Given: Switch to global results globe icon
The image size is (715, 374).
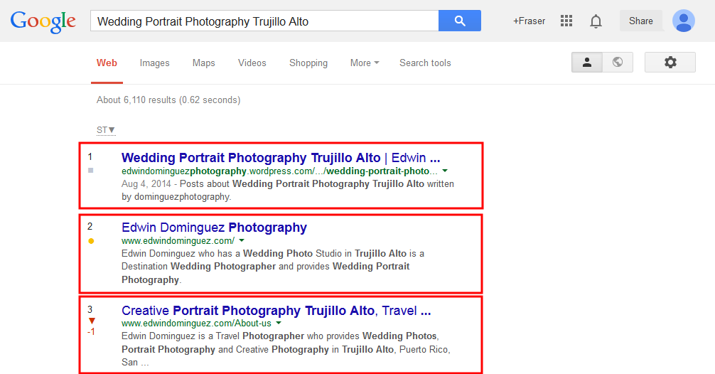Looking at the screenshot, I should tap(618, 63).
